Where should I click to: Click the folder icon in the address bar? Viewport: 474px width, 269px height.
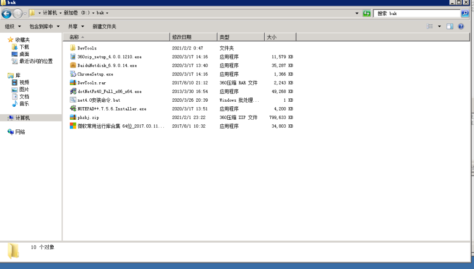[32, 13]
